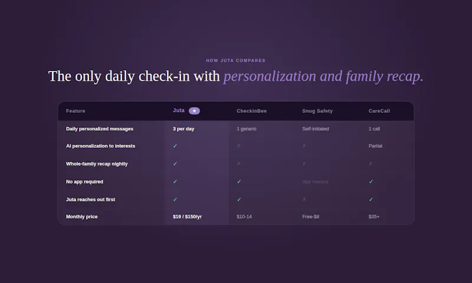Click CareCall's cross for Whole-family recap nightly

click(x=371, y=164)
